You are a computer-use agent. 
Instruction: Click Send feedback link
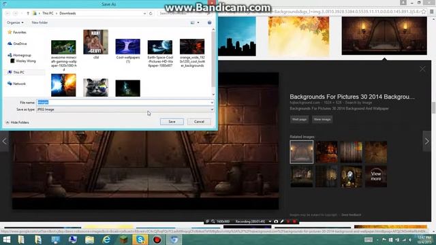click(352, 215)
